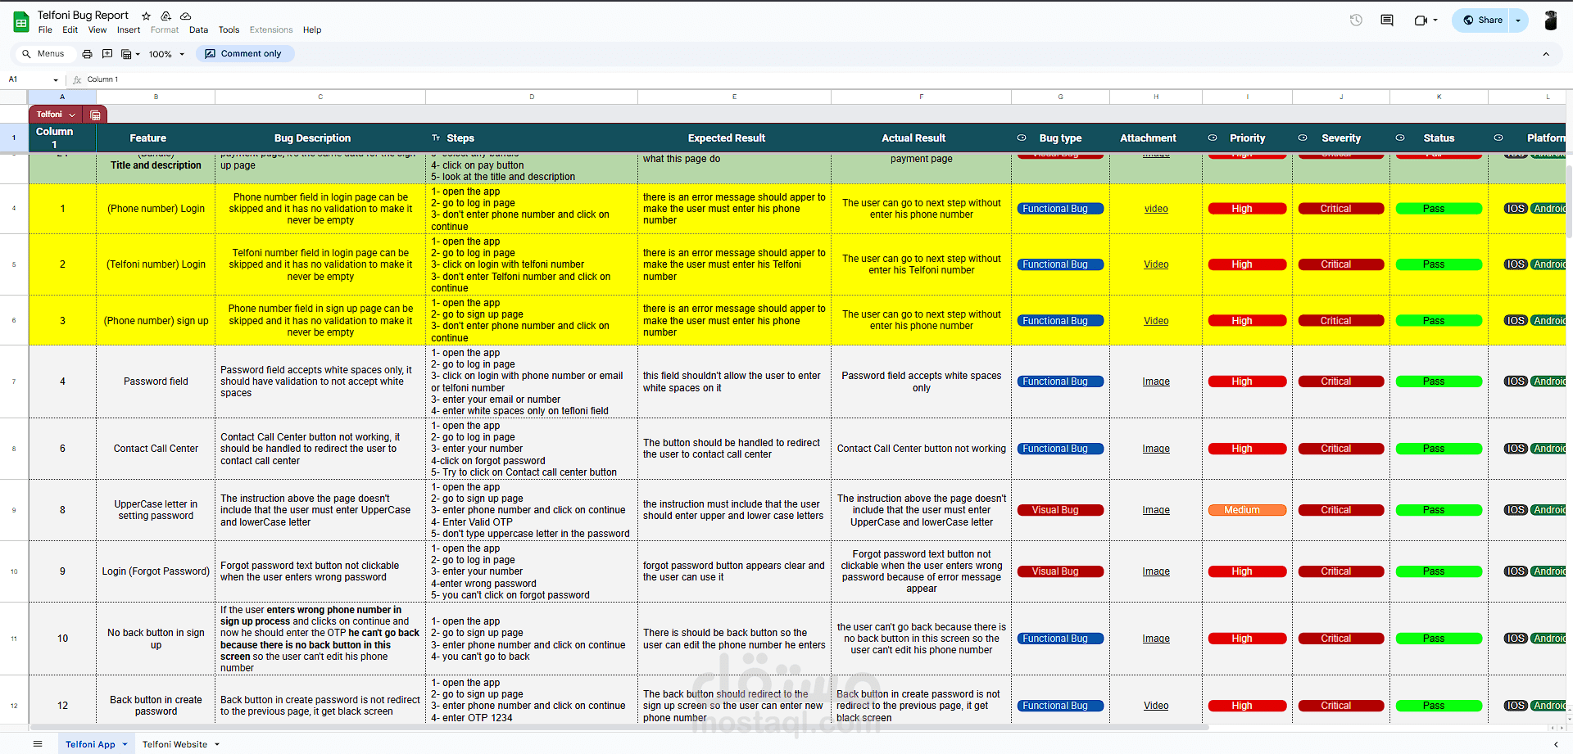
Task: Open the File menu
Action: pos(45,30)
